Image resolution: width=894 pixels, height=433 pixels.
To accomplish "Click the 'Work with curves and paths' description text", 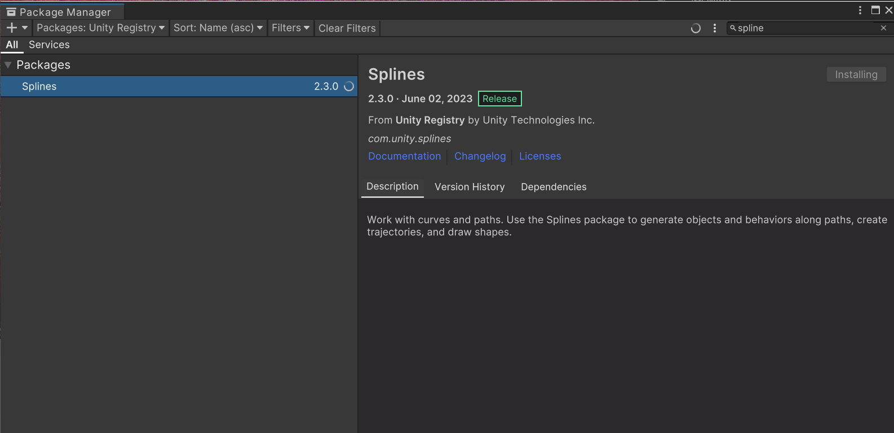I will 627,226.
